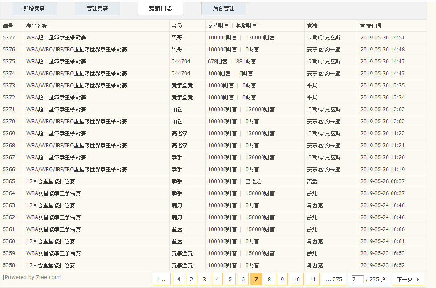Viewport: 436px width, 288px height.
Task: Click member 黄拳全黄 in row 5372
Action: pyautogui.click(x=182, y=97)
